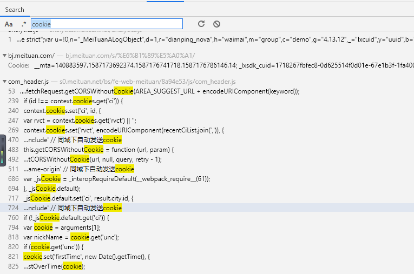This screenshot has width=414, height=274.
Task: Open result line 492 with retry - 1
Action: pyautogui.click(x=207, y=159)
